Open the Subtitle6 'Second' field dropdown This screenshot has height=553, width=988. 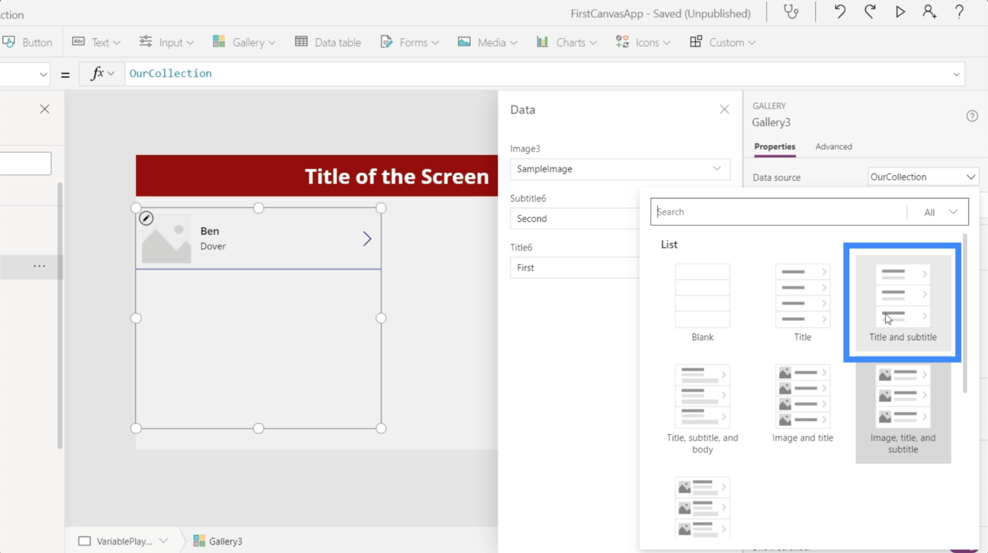tap(575, 218)
